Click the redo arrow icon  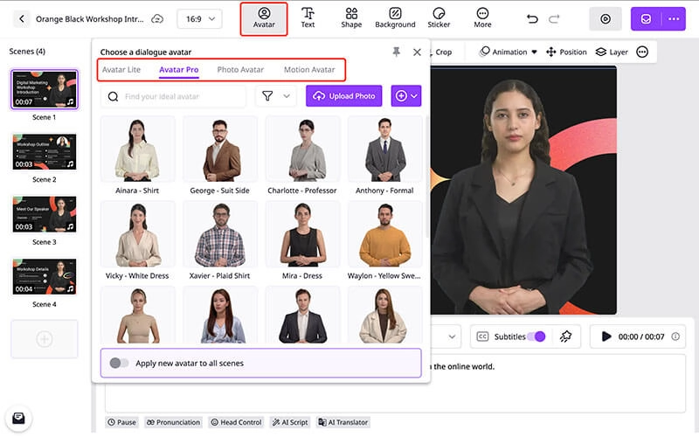click(554, 19)
